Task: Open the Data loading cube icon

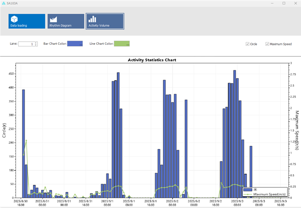Action: (14, 19)
